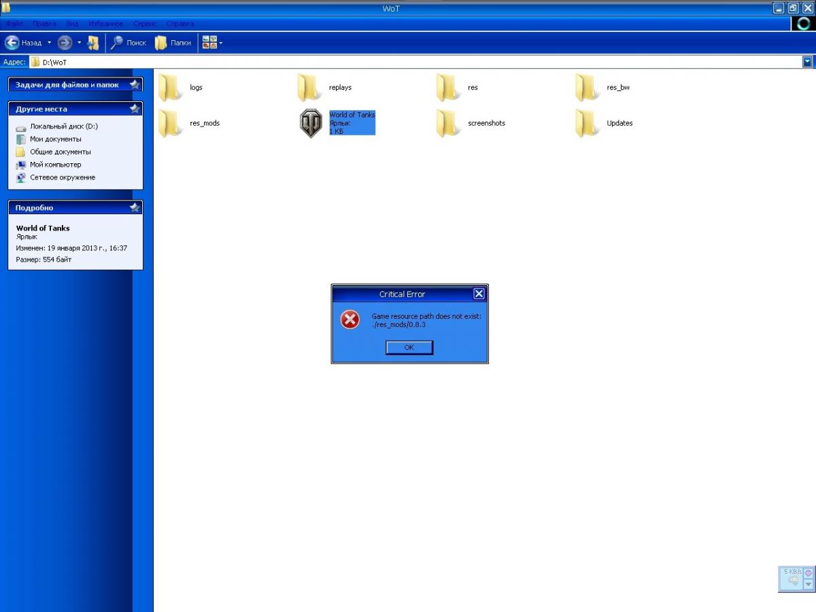Screen dimensions: 816x612
Task: Close the Critical Error dialog
Action: coord(479,294)
